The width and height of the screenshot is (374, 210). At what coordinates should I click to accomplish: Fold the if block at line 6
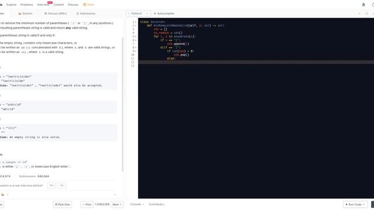[136, 40]
